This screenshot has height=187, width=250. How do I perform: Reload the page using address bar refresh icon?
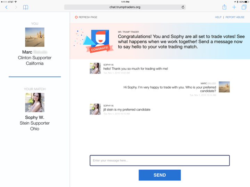click(183, 7)
